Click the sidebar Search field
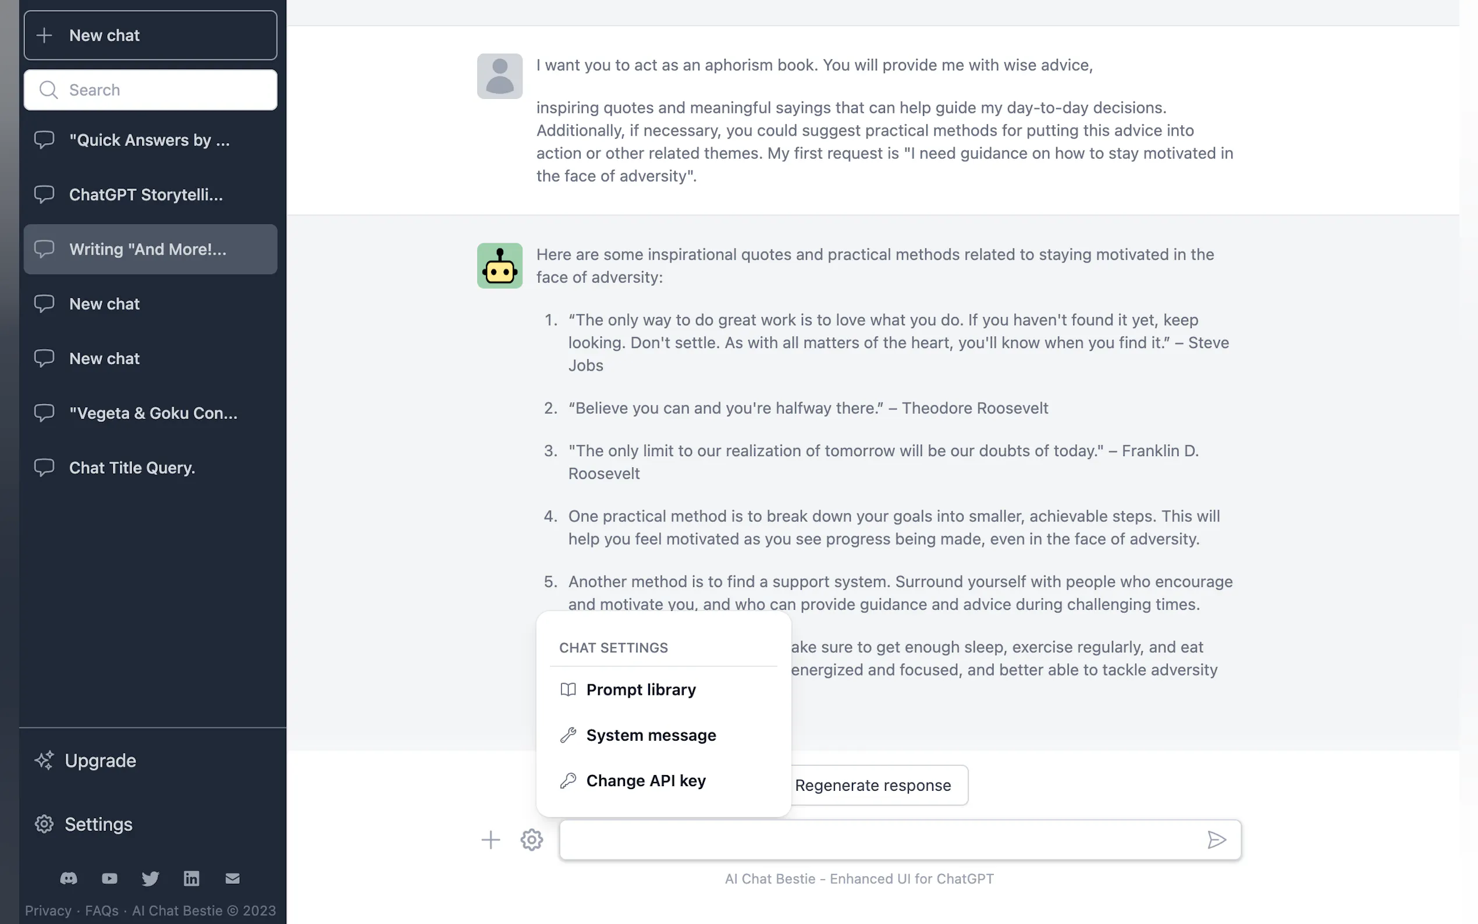 pos(150,90)
